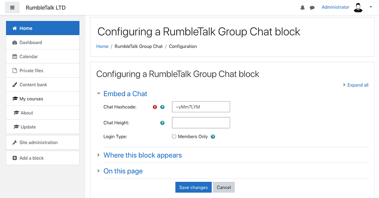Screen dimensions: 379x198
Task: Open the user menu dropdown arrow
Action: tap(371, 8)
